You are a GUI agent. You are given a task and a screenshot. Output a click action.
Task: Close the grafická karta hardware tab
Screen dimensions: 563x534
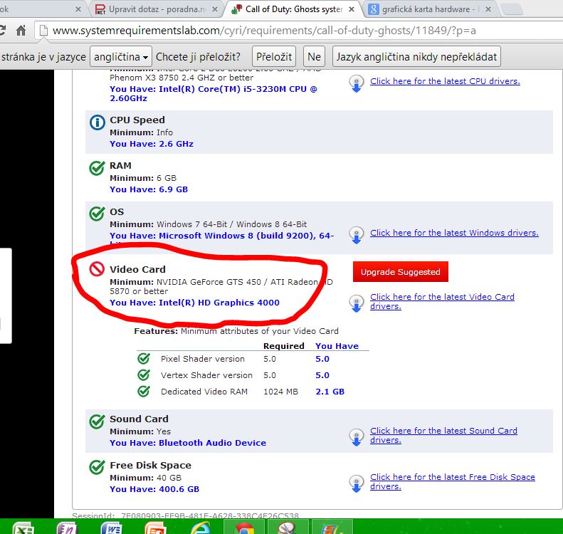click(x=488, y=9)
